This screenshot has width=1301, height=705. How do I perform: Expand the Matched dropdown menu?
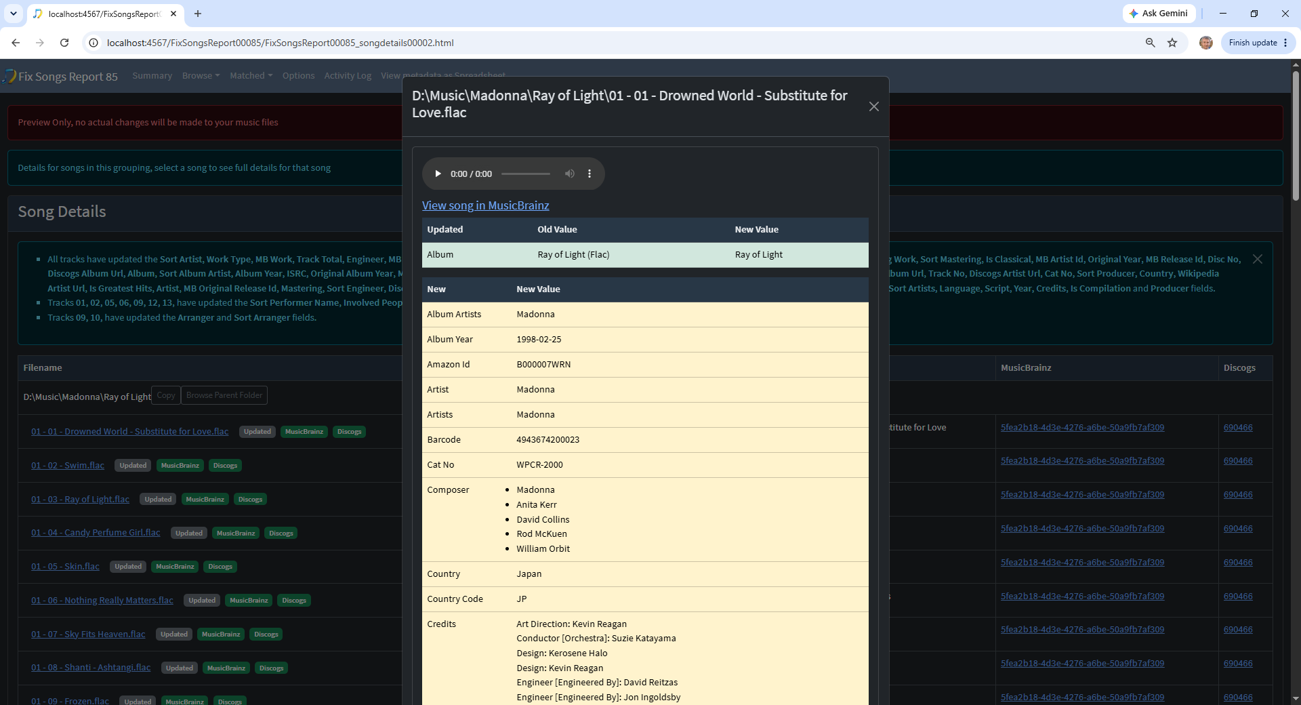click(251, 76)
